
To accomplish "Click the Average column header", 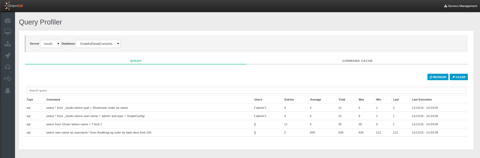I will [x=315, y=99].
